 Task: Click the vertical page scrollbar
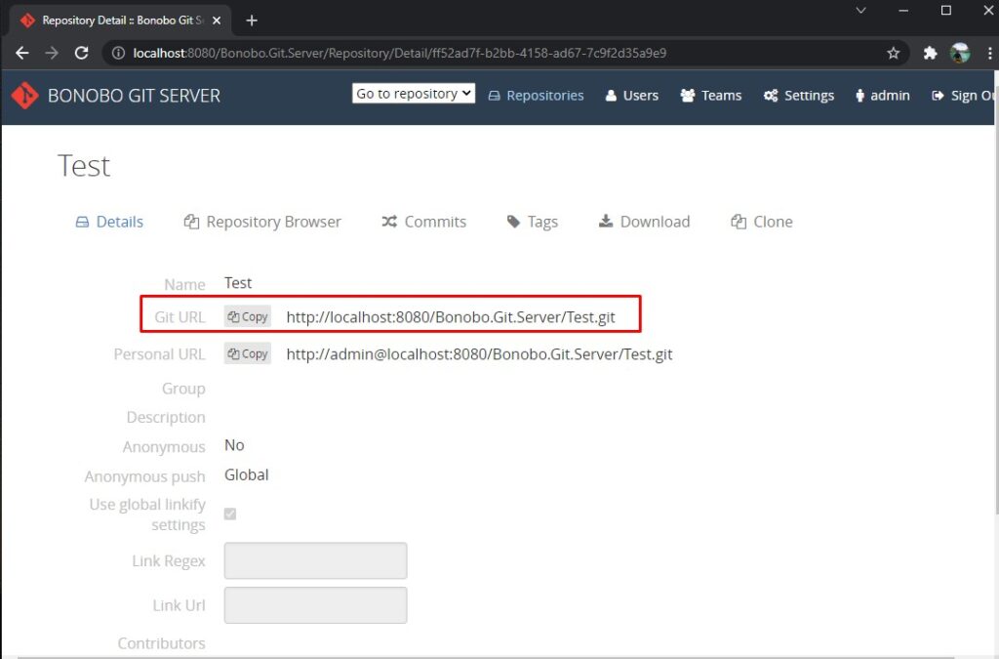[x=996, y=318]
